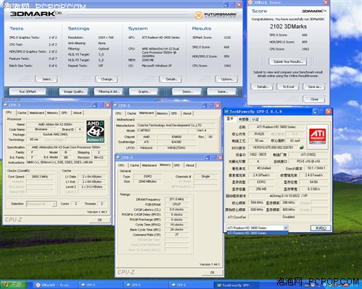Viewport: 362px width, 289px height.
Task: Switch to Memory tab in CPU-Z Mainboard window
Action: click(x=162, y=113)
